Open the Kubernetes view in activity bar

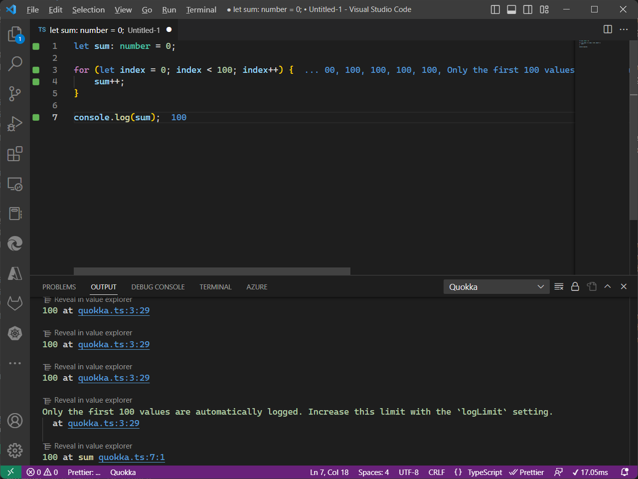pyautogui.click(x=15, y=333)
